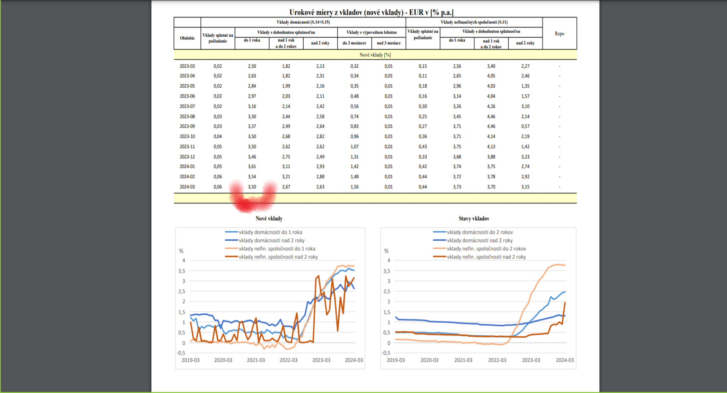Click legend entry 'vklady domácností do 1 roka'
This screenshot has height=393, width=727.
point(270,232)
